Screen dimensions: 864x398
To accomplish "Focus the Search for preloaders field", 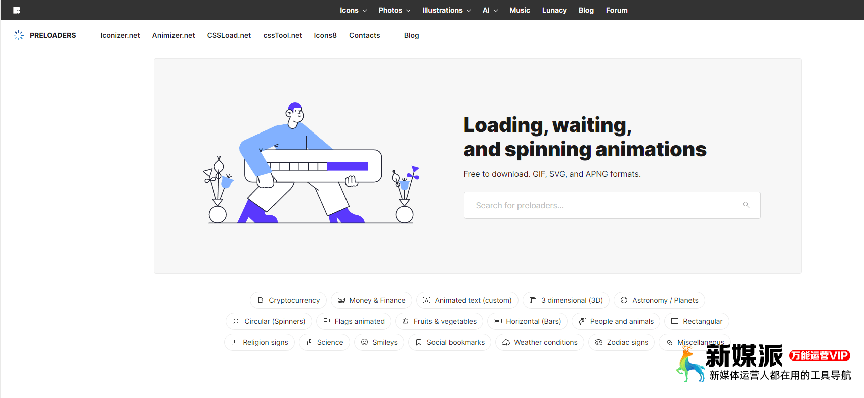I will 612,205.
